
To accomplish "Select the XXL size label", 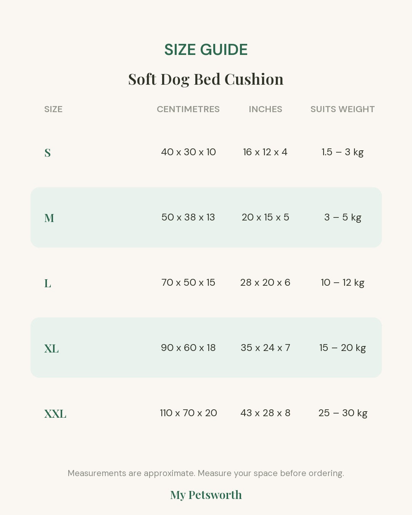I will point(55,414).
